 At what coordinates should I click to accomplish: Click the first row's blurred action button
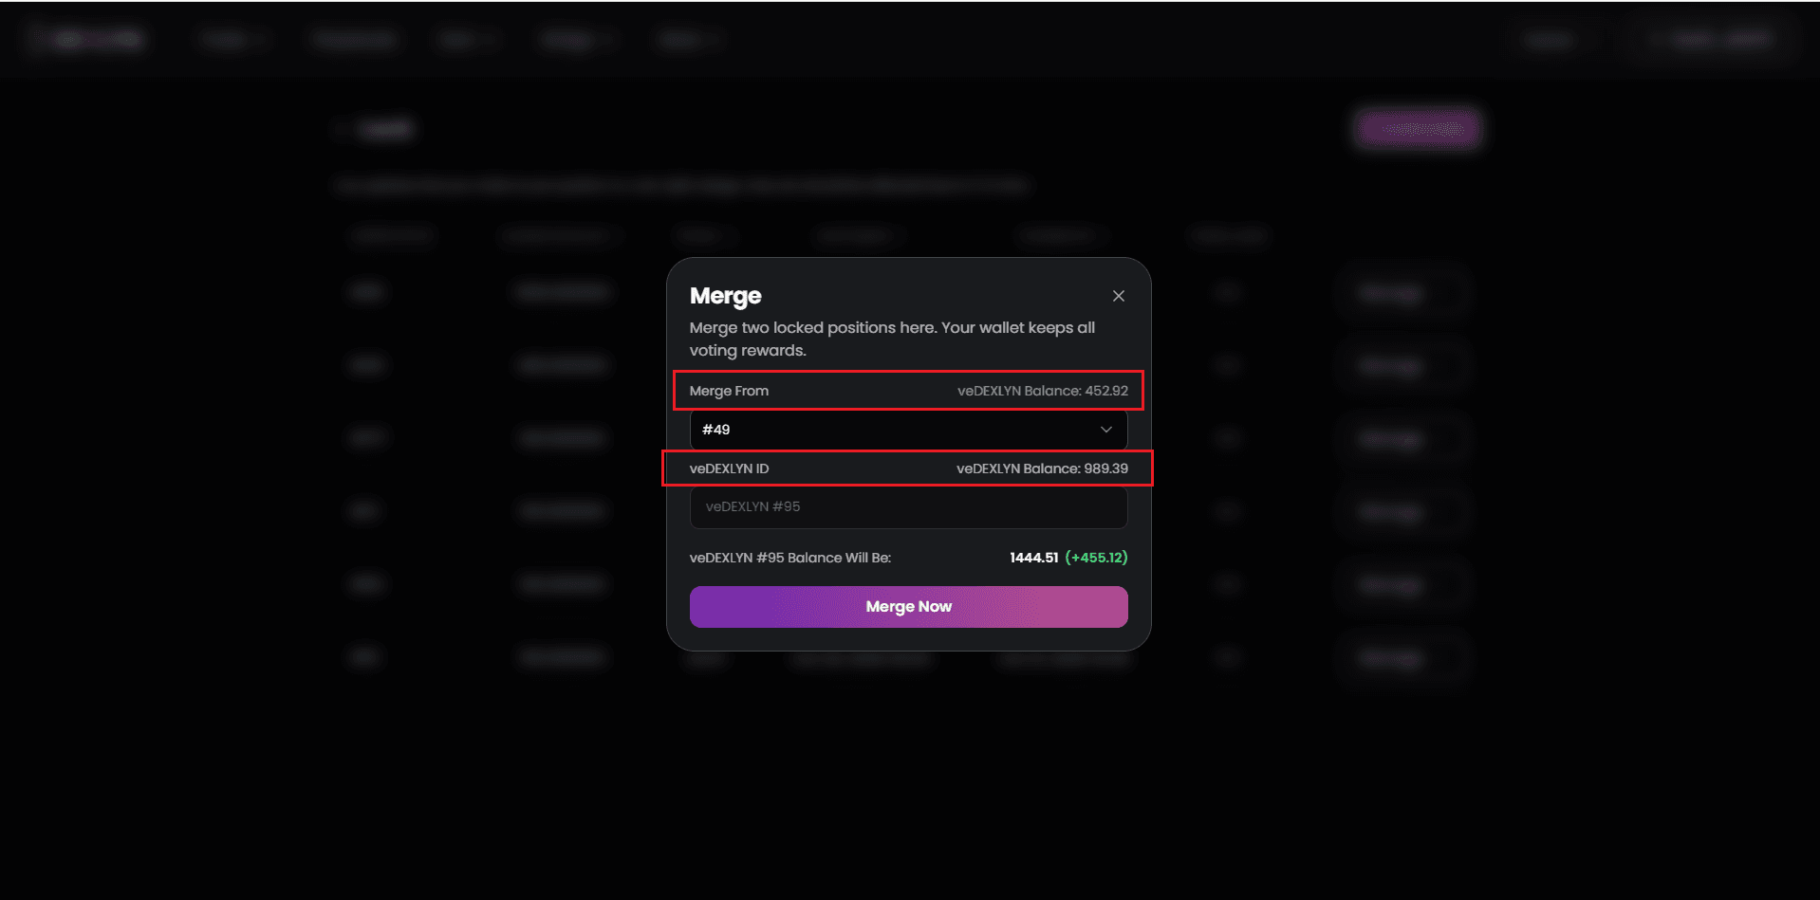click(1400, 292)
